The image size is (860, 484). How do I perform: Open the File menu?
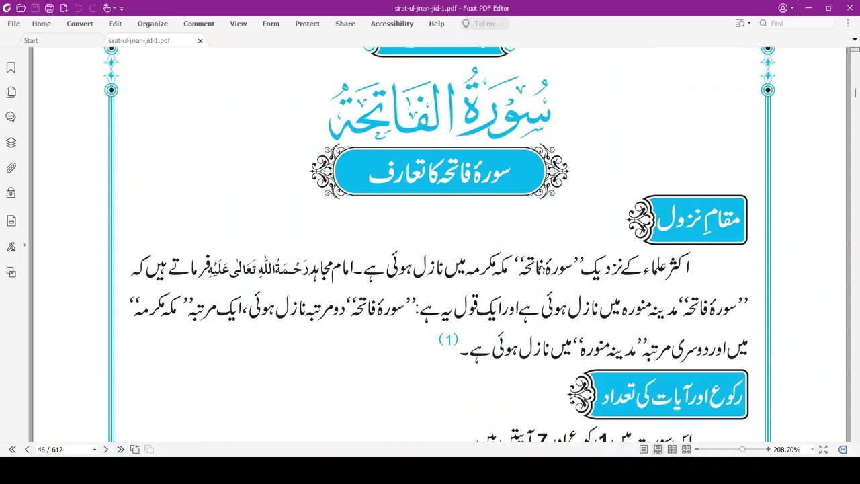coord(13,24)
